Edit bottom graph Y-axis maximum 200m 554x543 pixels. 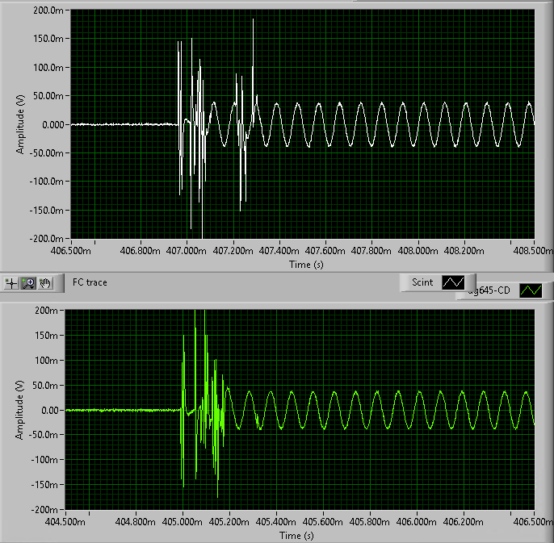tap(49, 311)
